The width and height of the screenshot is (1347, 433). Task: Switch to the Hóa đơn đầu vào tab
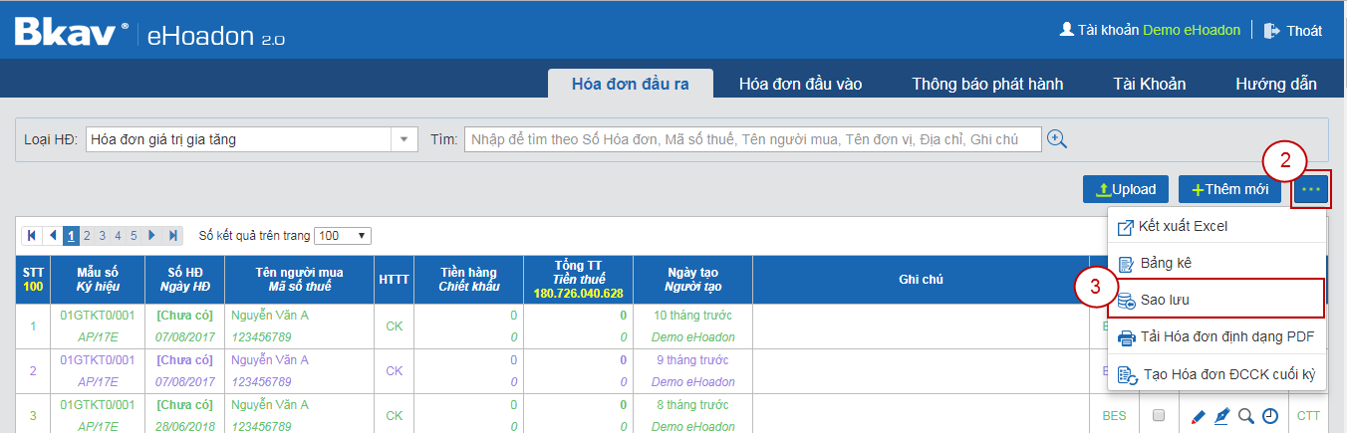tap(800, 84)
